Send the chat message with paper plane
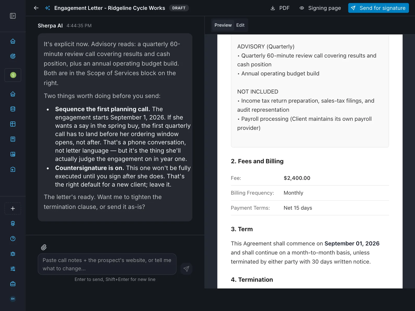415x311 pixels. [x=186, y=269]
